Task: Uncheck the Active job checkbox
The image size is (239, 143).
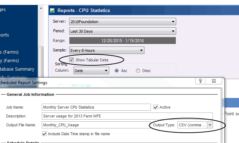Action: (156, 107)
